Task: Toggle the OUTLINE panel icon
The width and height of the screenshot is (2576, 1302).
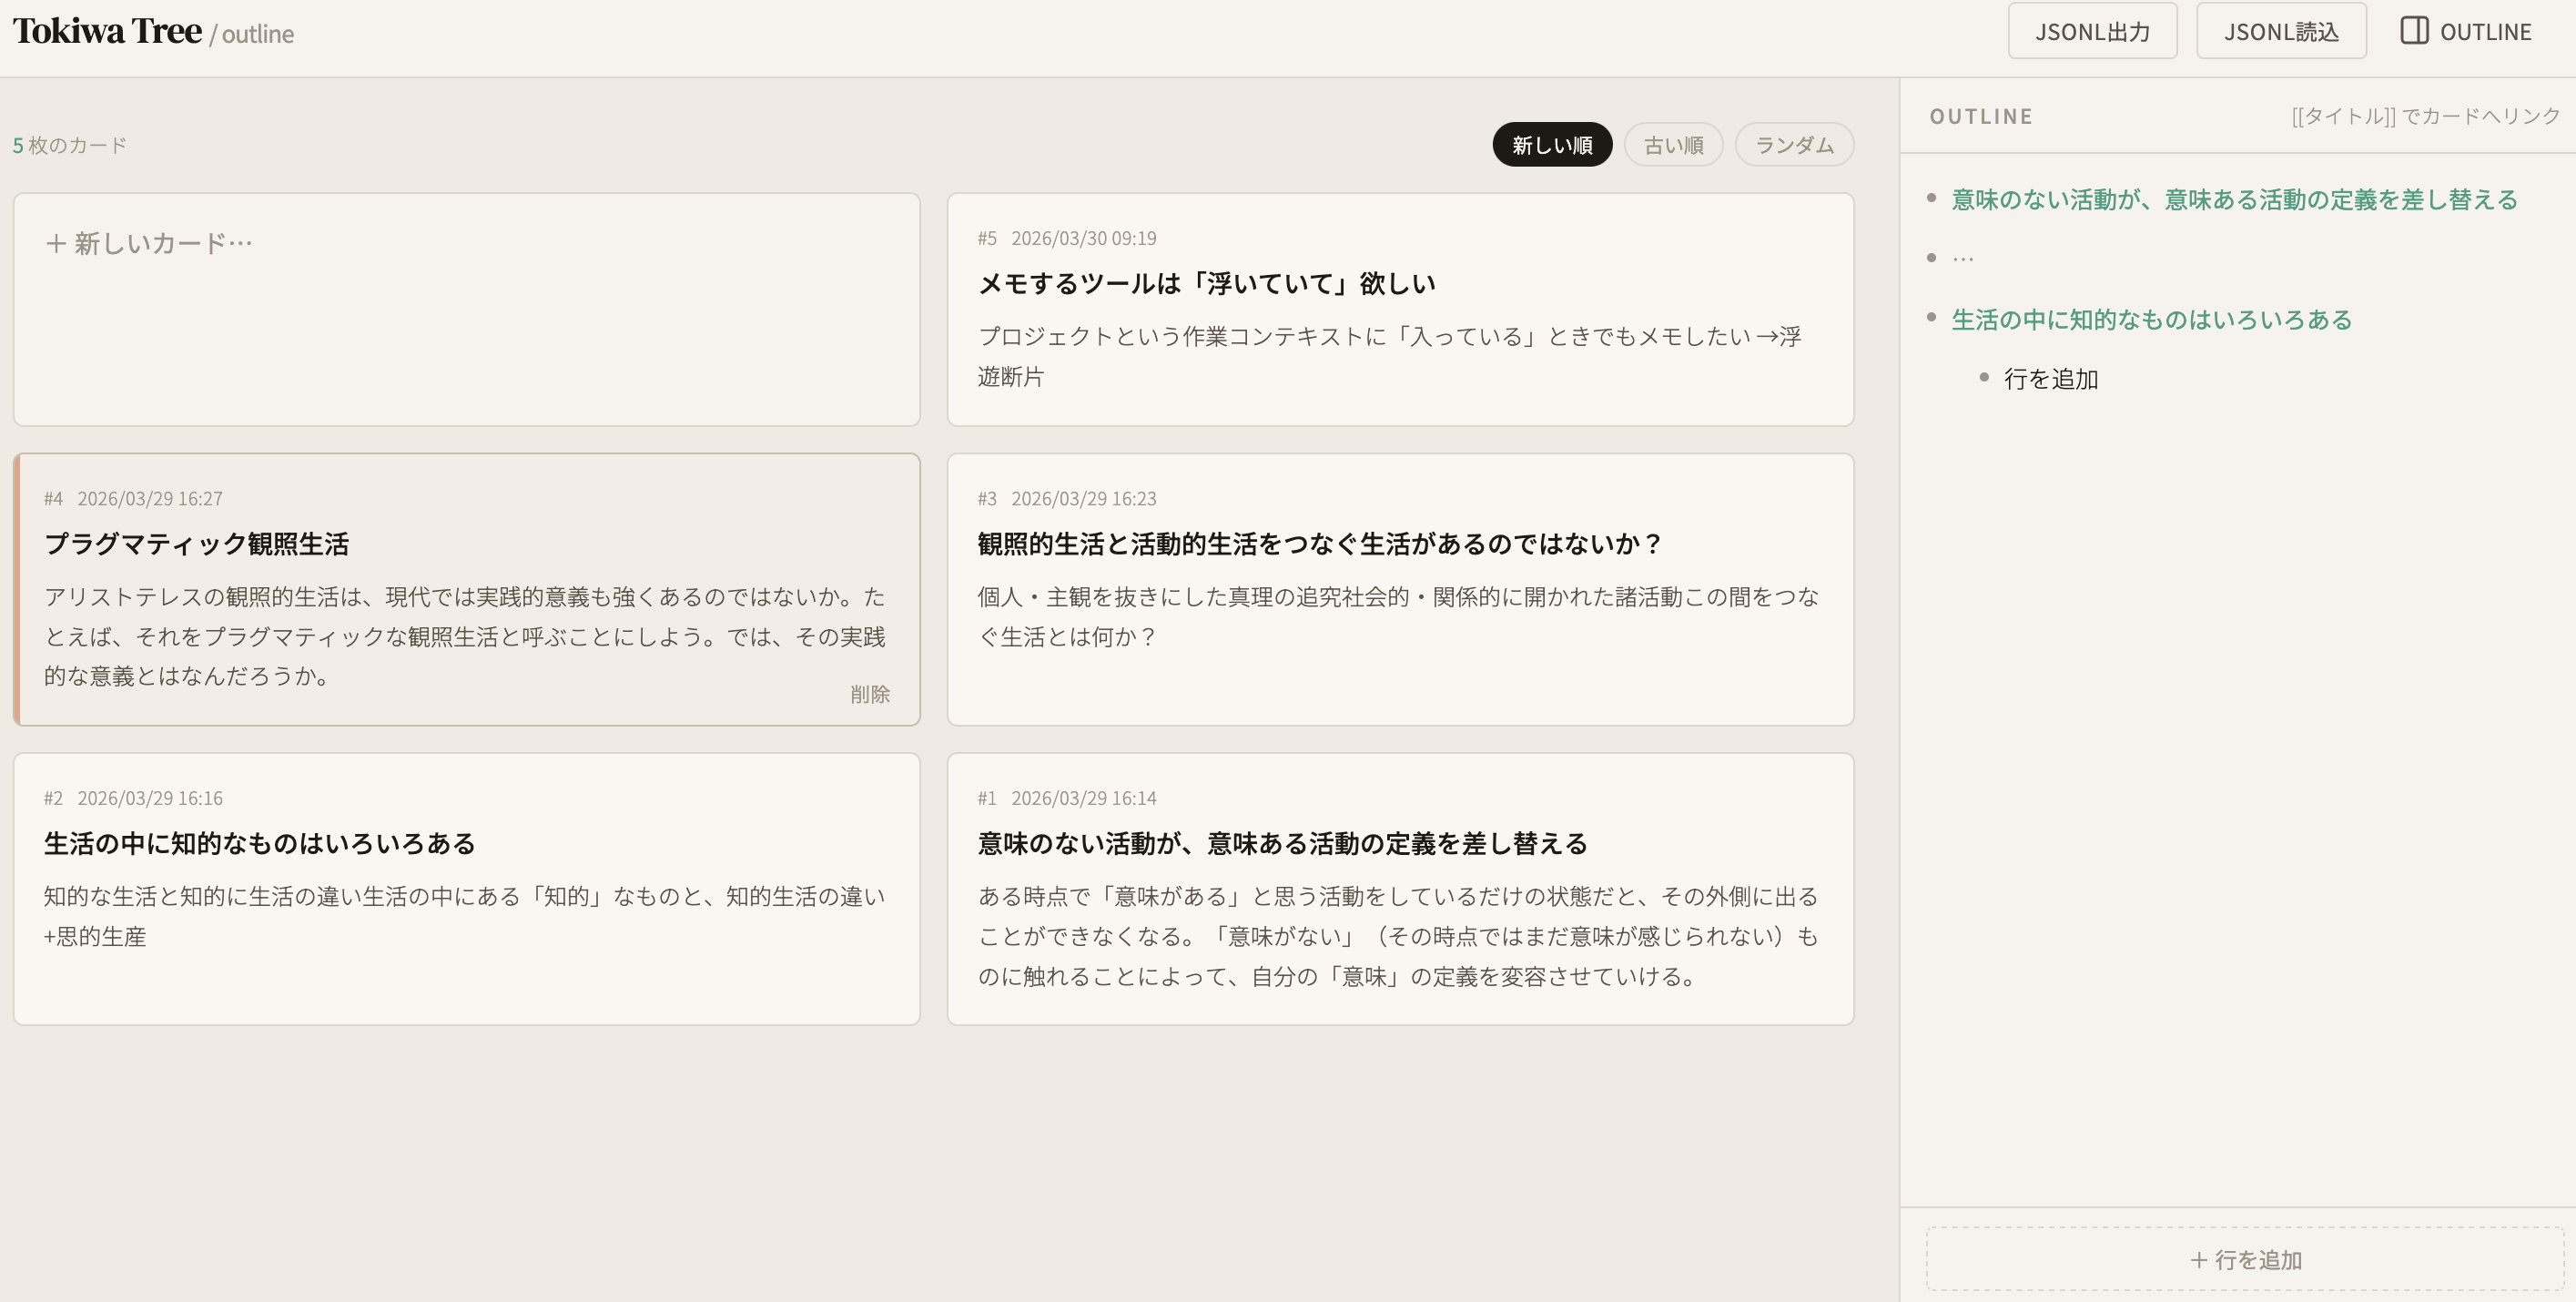Action: pyautogui.click(x=2464, y=31)
